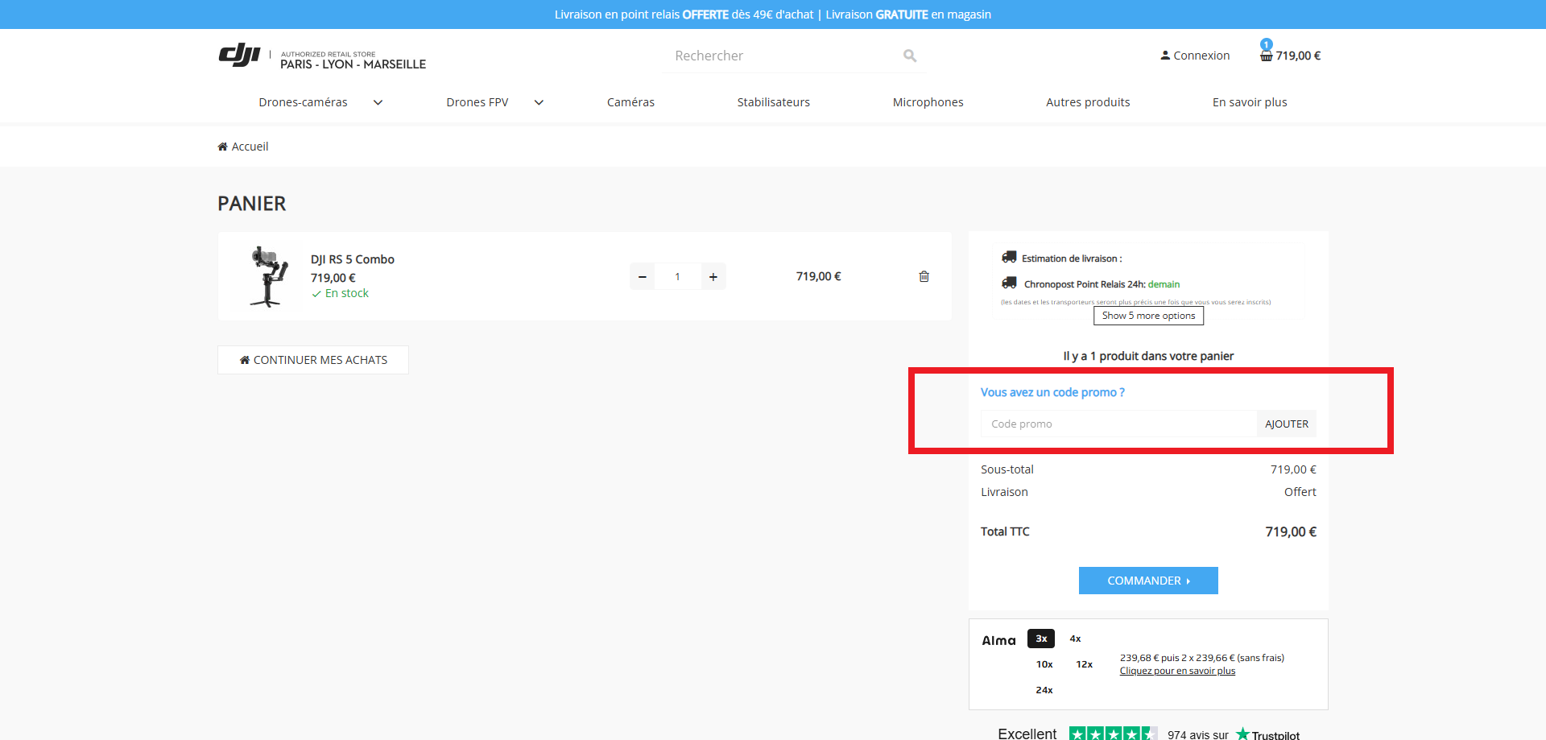Click the DJI logo in header
This screenshot has height=740, width=1546.
(x=322, y=56)
